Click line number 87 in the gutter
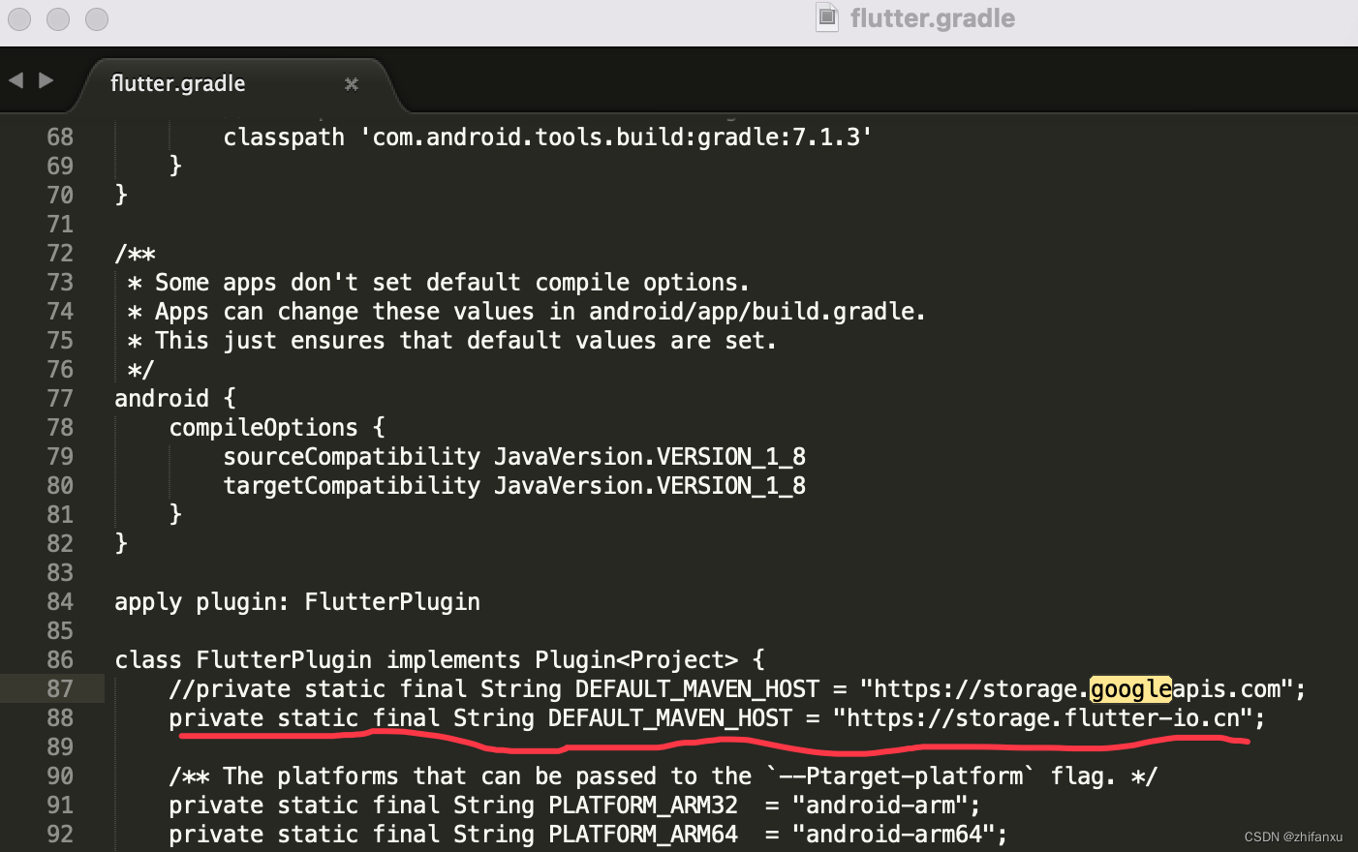This screenshot has height=852, width=1358. pos(60,688)
